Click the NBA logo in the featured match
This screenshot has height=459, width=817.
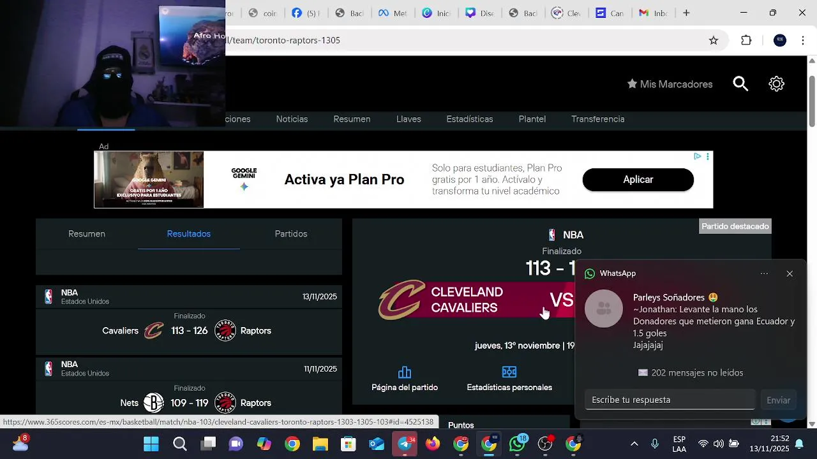click(x=552, y=235)
